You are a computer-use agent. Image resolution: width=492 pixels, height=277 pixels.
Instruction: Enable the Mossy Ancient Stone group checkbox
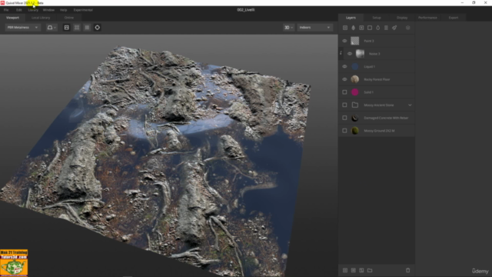pos(344,105)
